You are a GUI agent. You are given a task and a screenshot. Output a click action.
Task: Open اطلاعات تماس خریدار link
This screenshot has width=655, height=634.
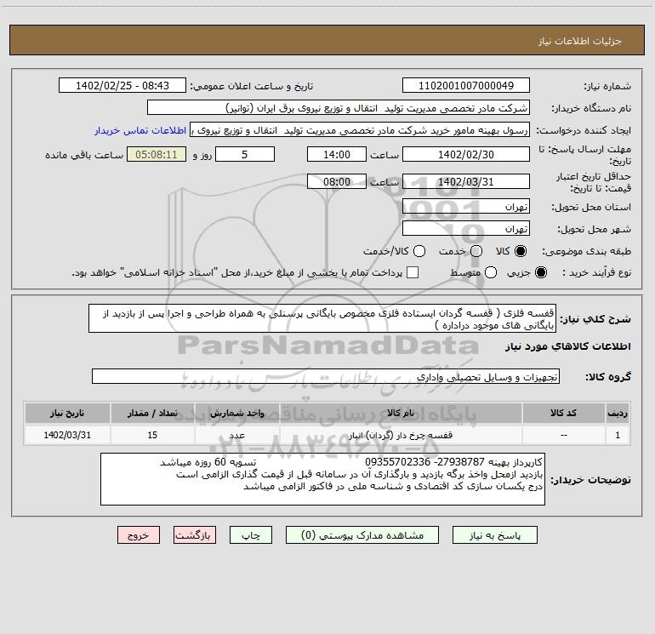(x=140, y=130)
